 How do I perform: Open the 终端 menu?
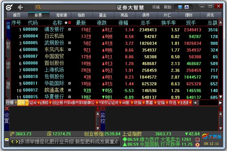click(156, 7)
